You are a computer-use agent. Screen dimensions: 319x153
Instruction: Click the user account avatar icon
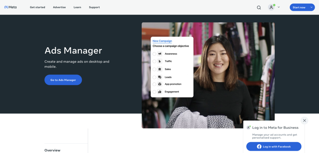271,7
